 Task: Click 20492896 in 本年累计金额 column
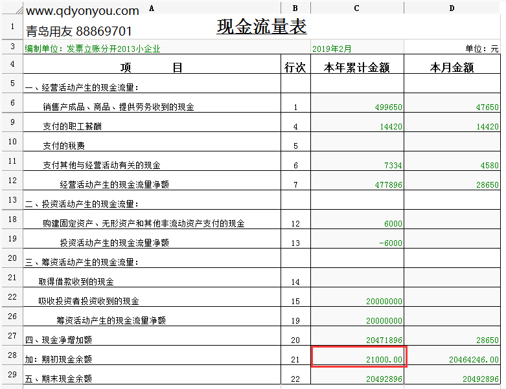[384, 379]
